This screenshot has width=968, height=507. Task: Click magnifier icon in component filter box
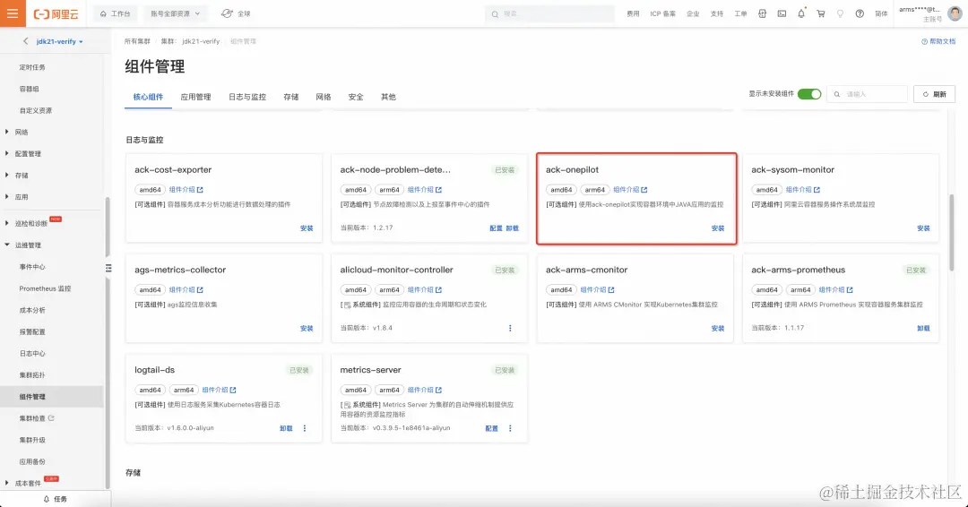coord(837,94)
